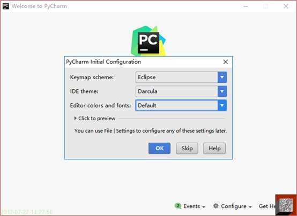Click the Skip button
The width and height of the screenshot is (297, 216).
[x=187, y=148]
